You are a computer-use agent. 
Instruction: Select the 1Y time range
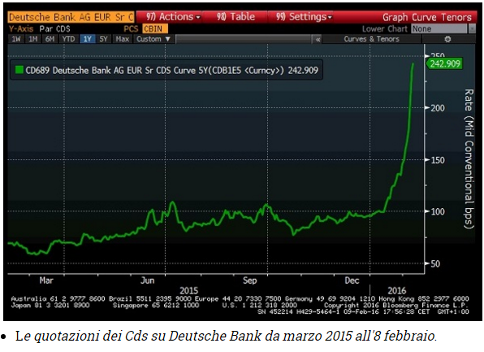click(88, 39)
